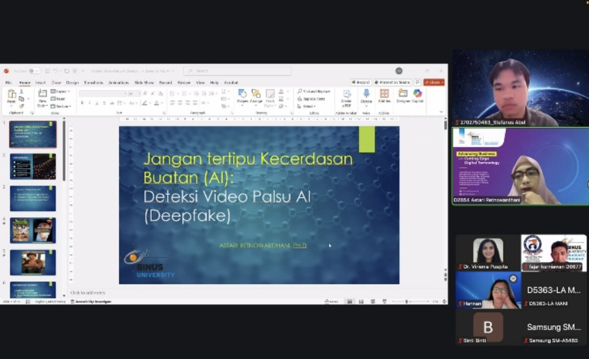Toggle bold text formatting
This screenshot has width=589, height=359.
tap(82, 103)
